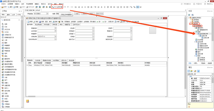Open the 供应商信息 form tab

[38, 25]
